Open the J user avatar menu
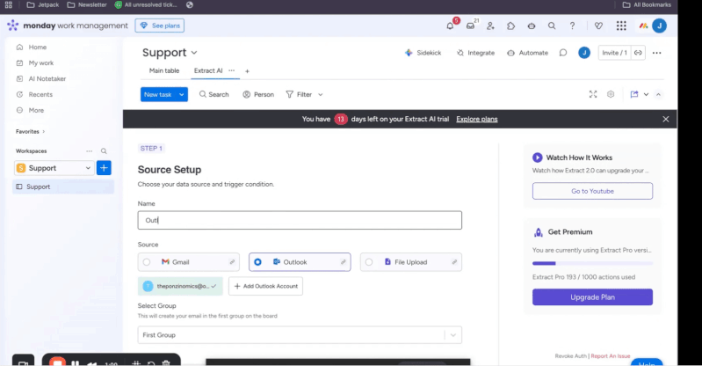Viewport: 702px width, 366px height. click(660, 26)
